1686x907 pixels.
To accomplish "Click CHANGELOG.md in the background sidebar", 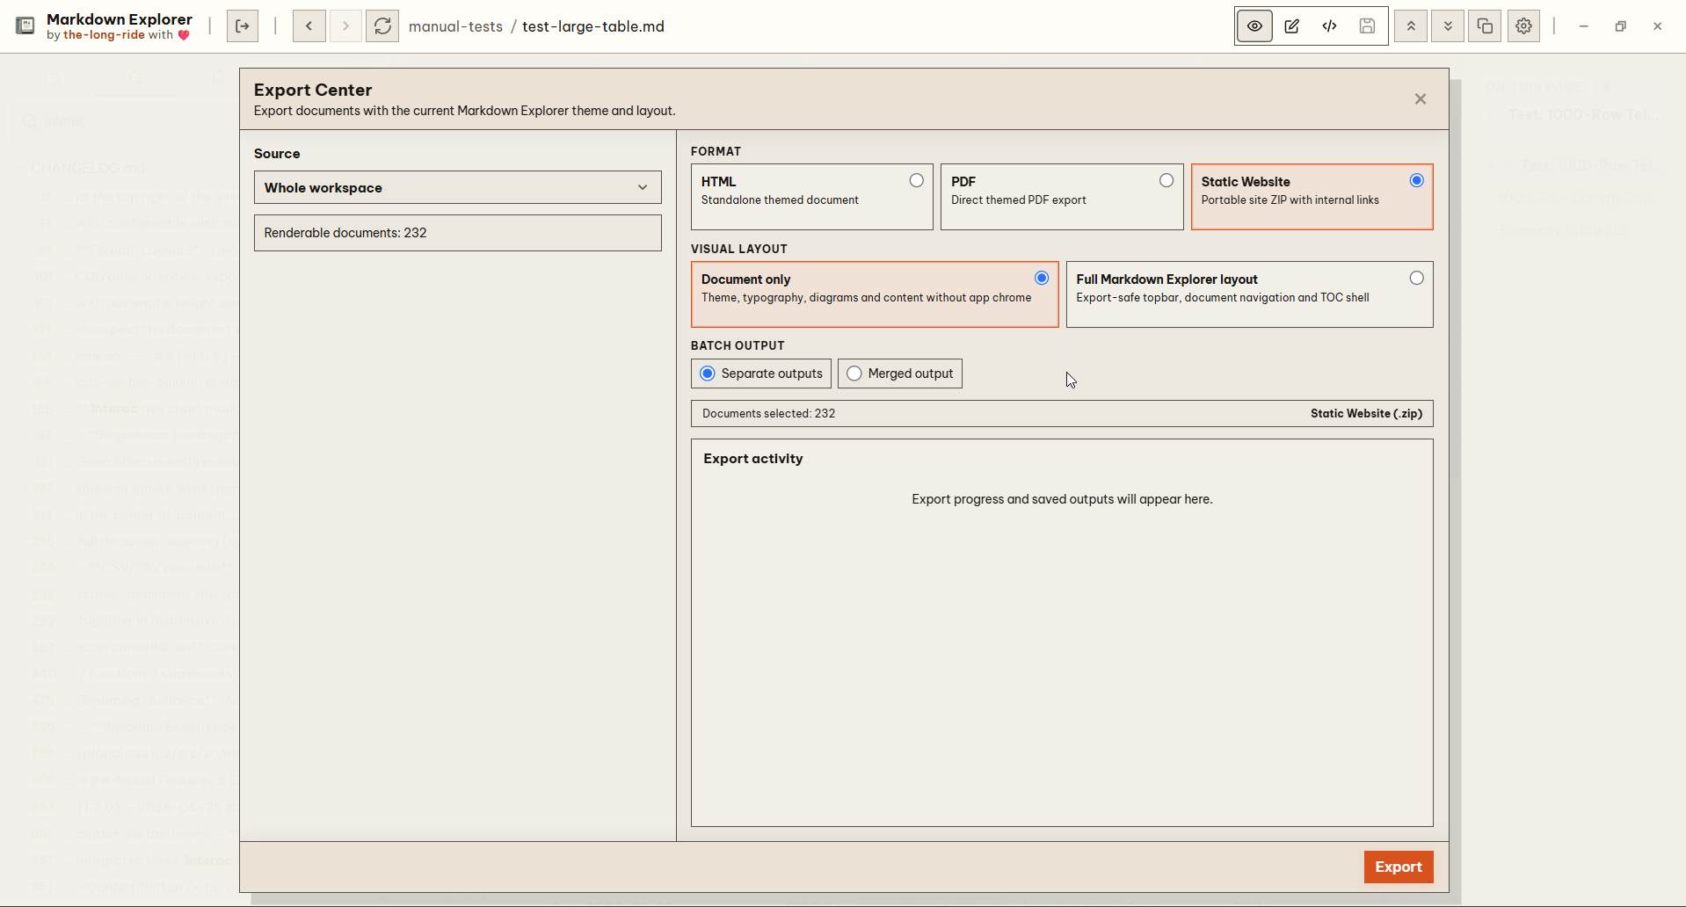I will tap(88, 168).
